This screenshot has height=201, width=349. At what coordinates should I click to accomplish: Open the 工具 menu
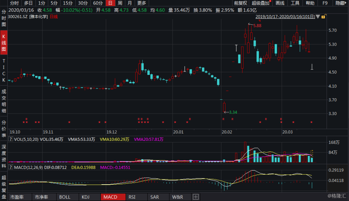tap(295, 3)
